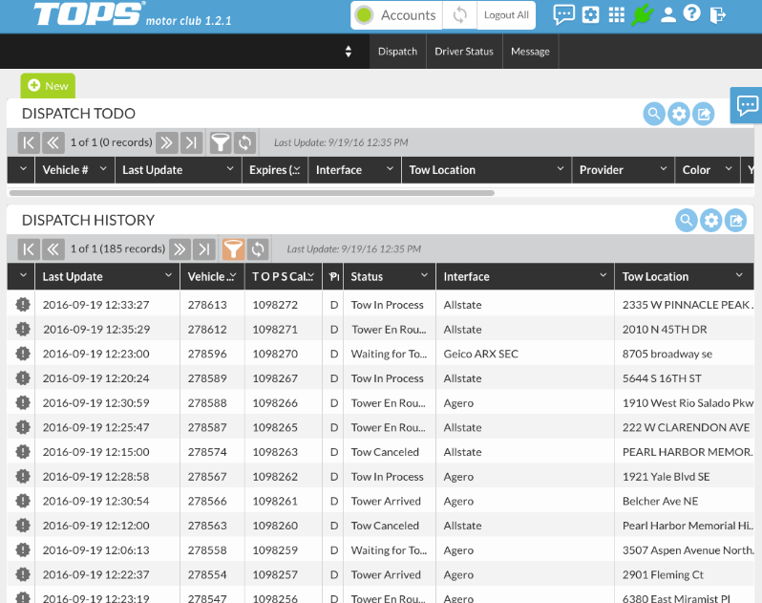The height and width of the screenshot is (603, 762).
Task: Toggle the green Accounts status indicator
Action: tap(364, 15)
